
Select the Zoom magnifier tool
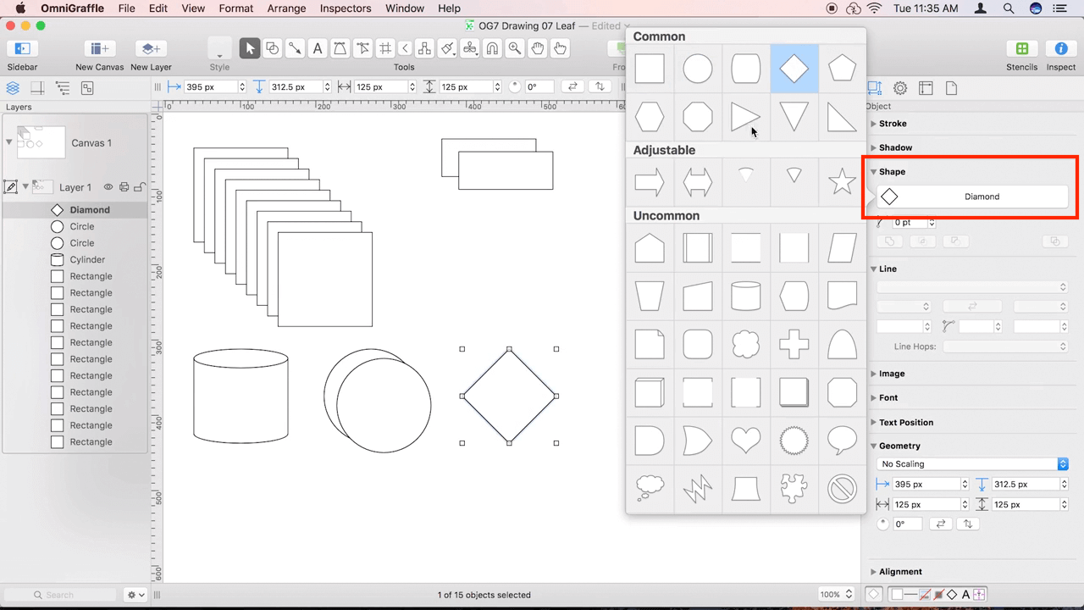(x=515, y=48)
